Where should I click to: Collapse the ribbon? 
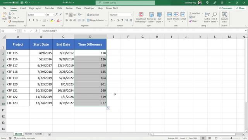click(246, 26)
